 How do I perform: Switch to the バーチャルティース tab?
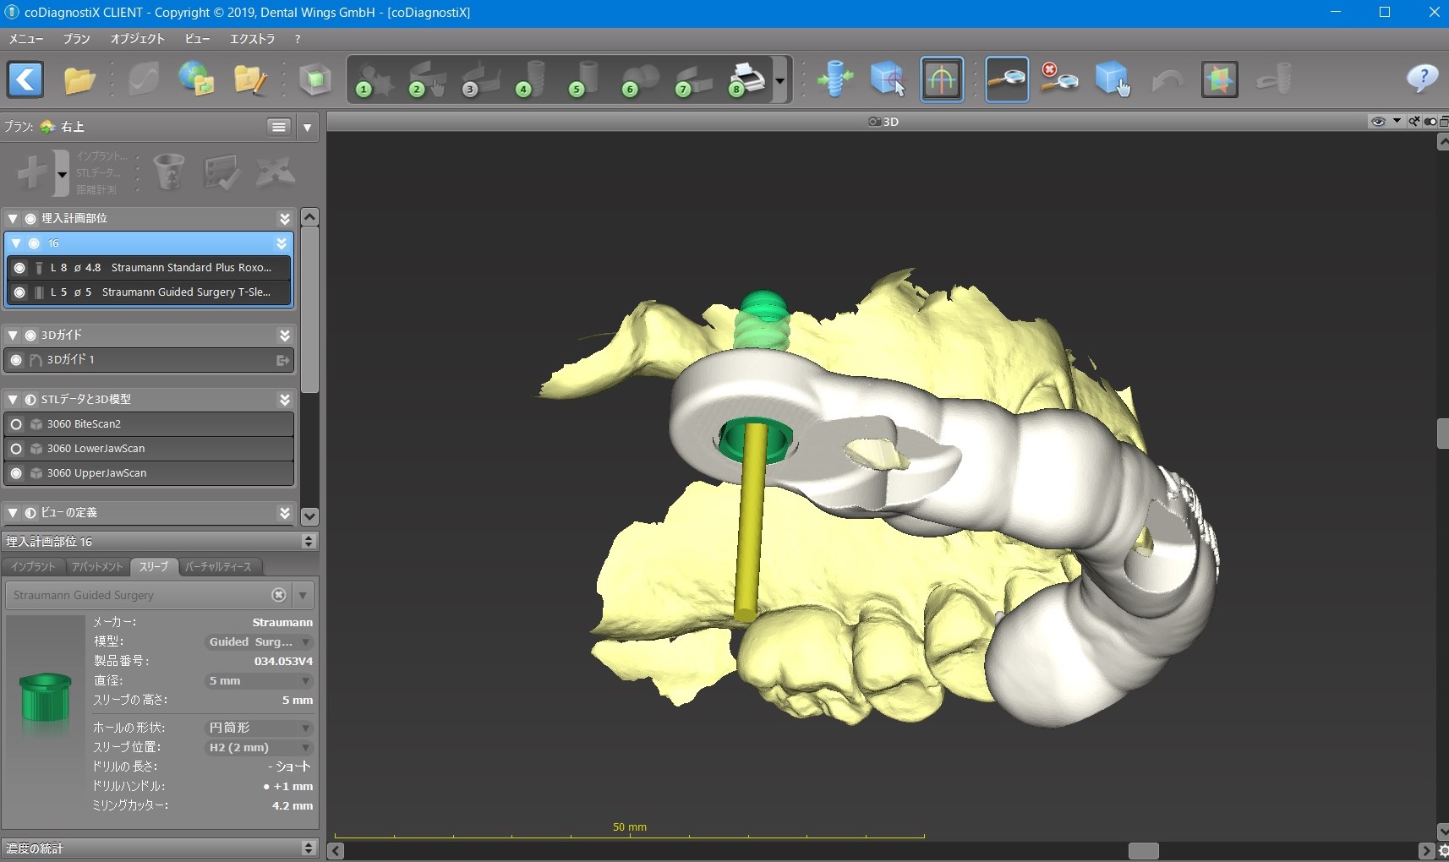pos(218,567)
